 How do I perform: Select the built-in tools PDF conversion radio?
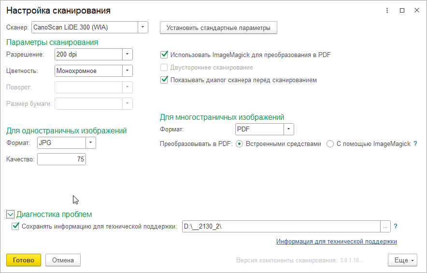[239, 144]
